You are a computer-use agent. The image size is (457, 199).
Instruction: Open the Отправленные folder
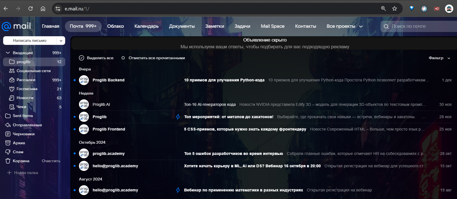point(34,125)
